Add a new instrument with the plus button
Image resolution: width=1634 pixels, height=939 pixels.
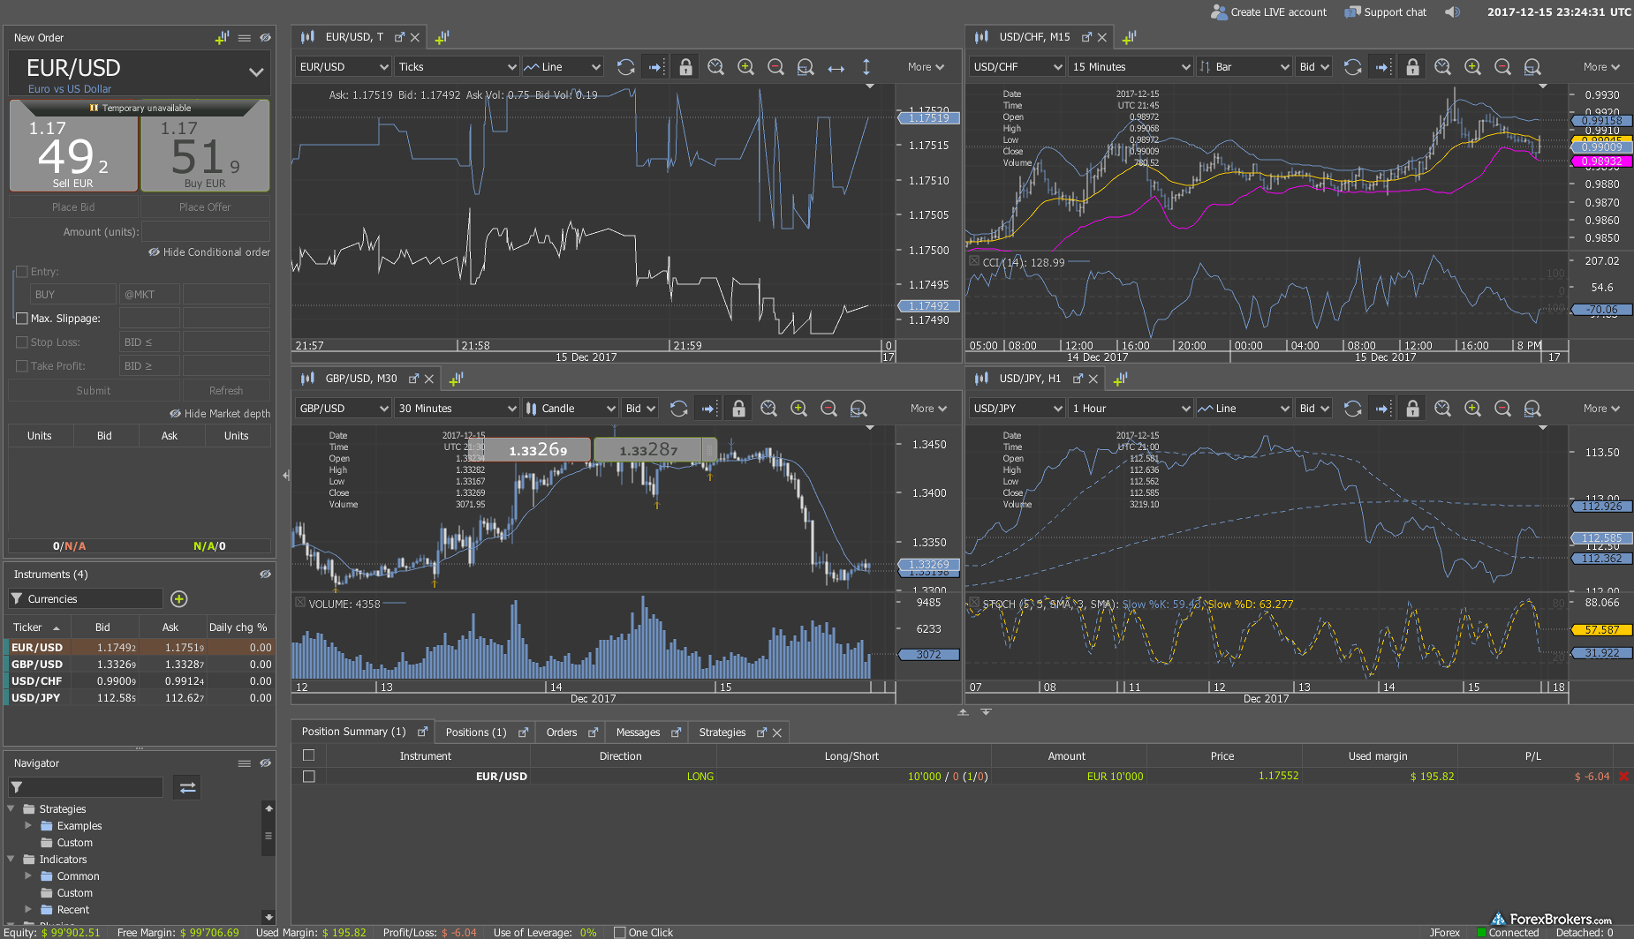179,599
